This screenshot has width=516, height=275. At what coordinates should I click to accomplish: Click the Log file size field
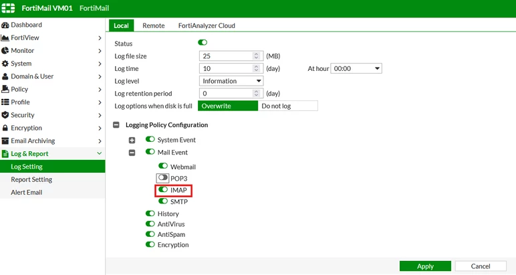click(x=231, y=56)
